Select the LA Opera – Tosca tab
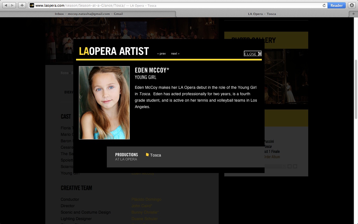 pos(262,14)
